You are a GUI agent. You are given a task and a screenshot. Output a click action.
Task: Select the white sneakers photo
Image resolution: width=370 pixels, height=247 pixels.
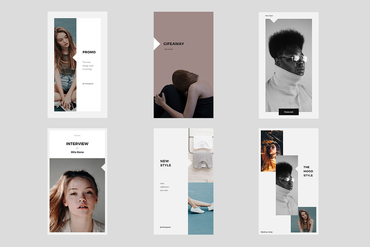tap(200, 208)
